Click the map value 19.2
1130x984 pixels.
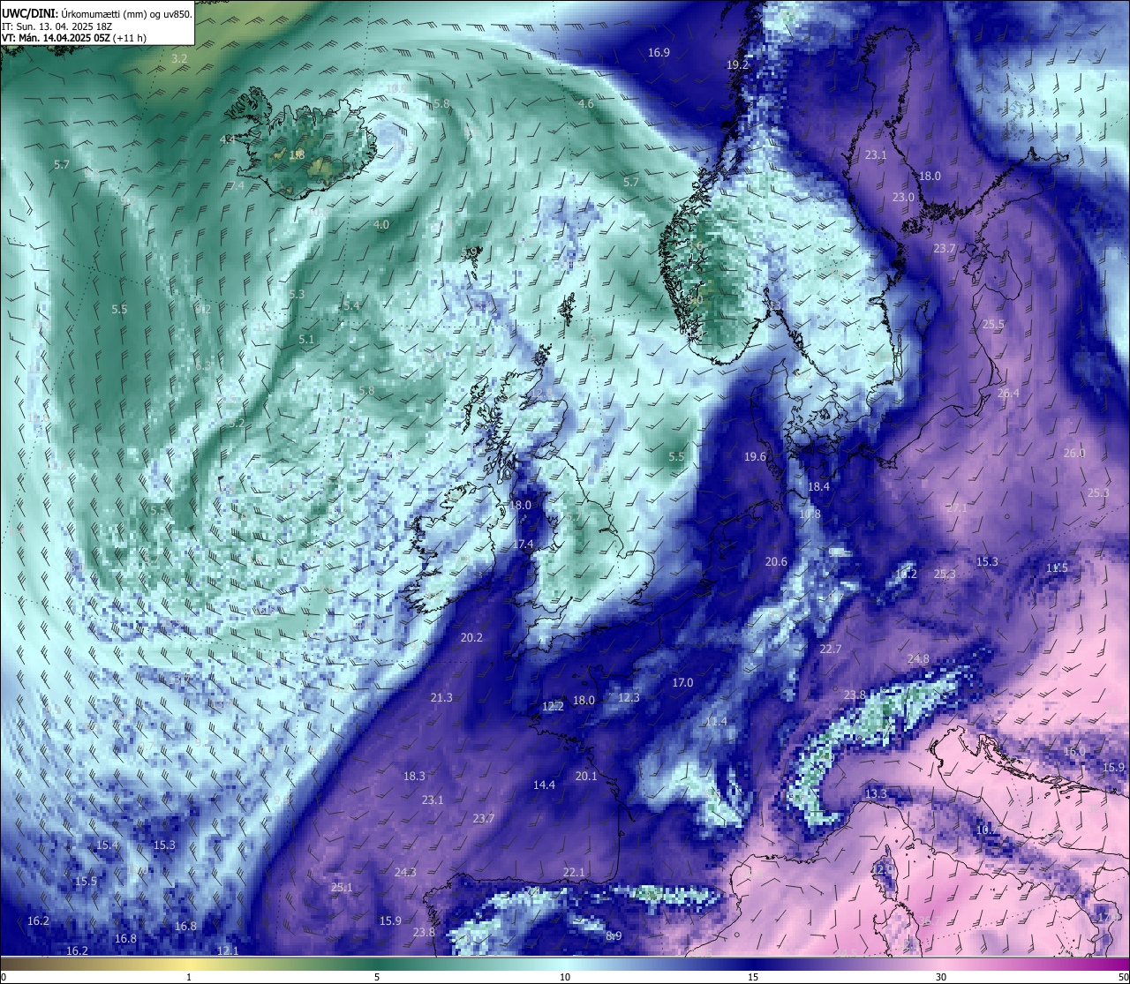[x=737, y=65]
